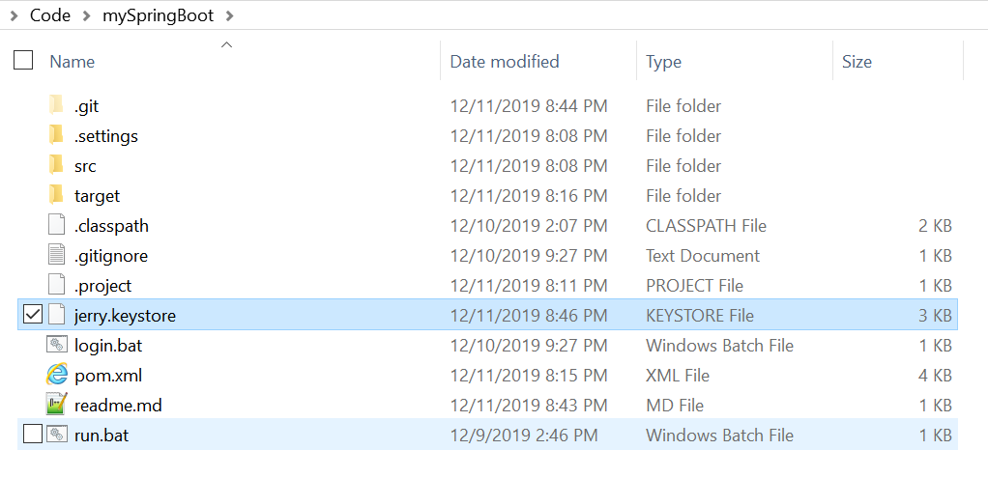
Task: Click the target folder icon
Action: 56,195
